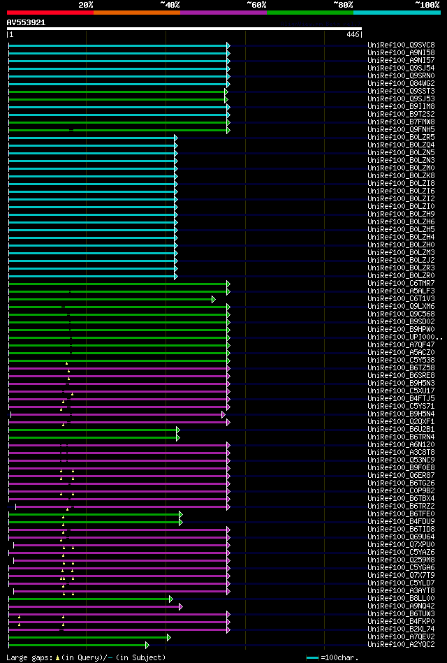
Task: Click the cyan alignment bar for Q9SRN0
Action: tap(119, 76)
